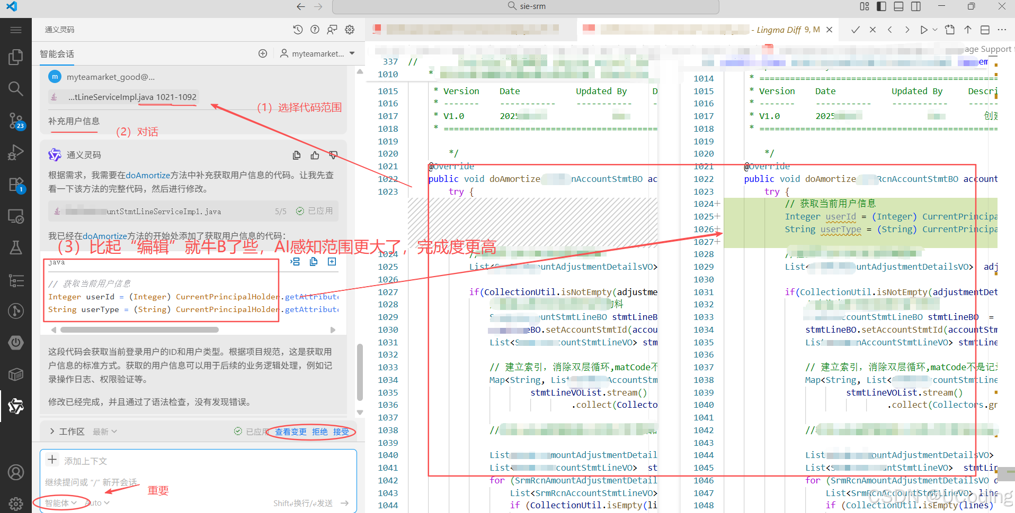Toggle the bottom panel
Screen dimensions: 1015x513
(x=898, y=6)
